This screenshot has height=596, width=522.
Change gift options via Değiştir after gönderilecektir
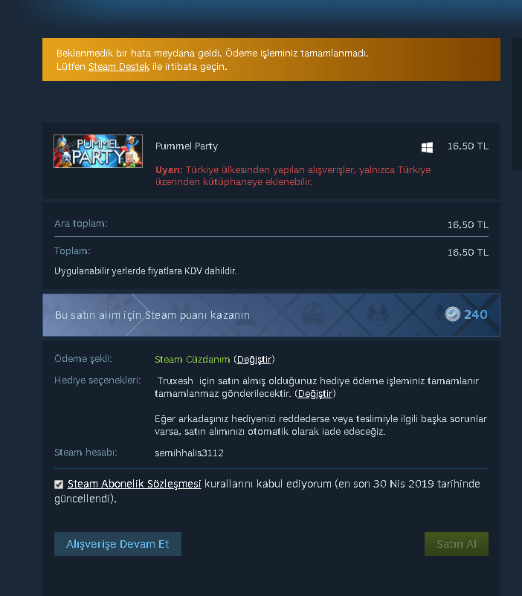point(315,394)
